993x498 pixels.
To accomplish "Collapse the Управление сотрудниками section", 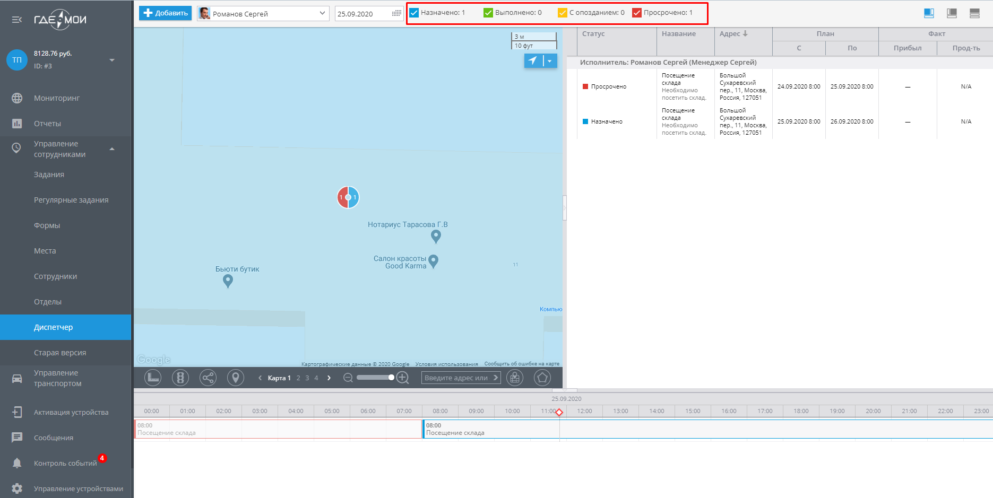I will pyautogui.click(x=112, y=149).
